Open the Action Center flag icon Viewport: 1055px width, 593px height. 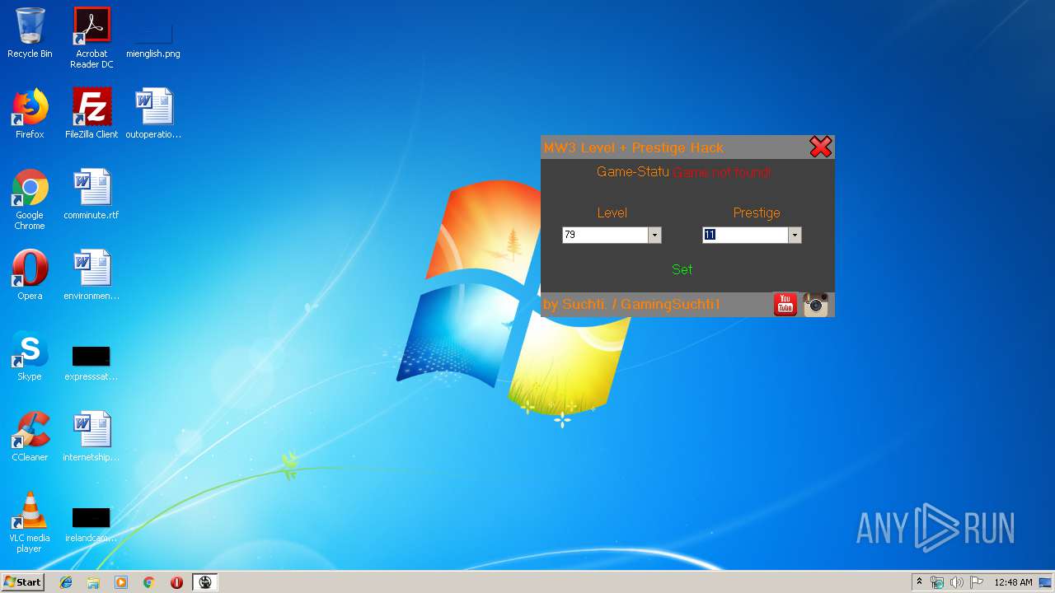coord(977,582)
